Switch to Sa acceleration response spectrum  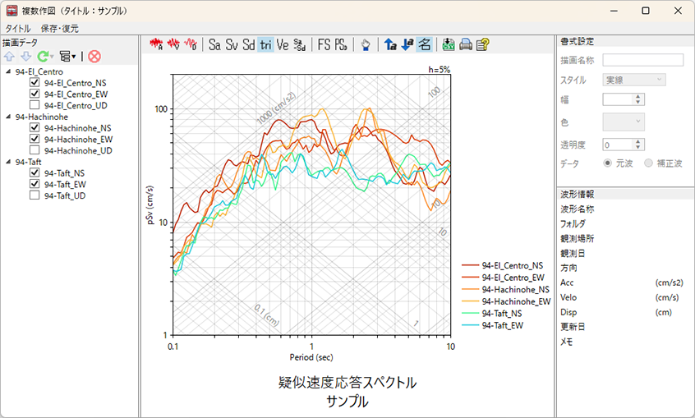coord(214,45)
